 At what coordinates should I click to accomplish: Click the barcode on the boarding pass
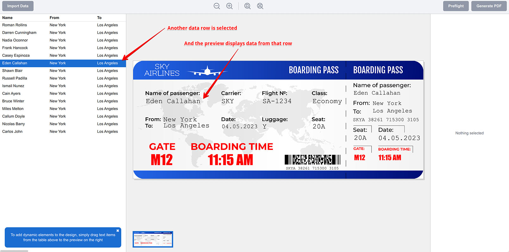312,159
